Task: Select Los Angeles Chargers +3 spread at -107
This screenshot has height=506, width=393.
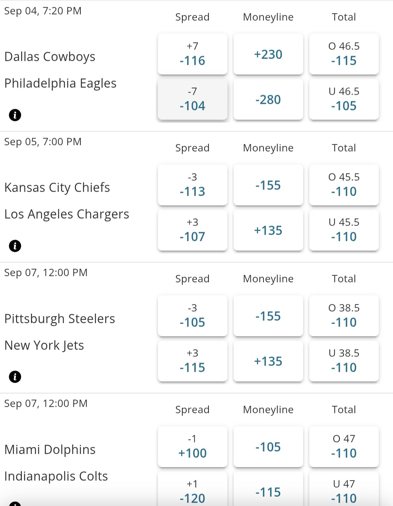Action: (192, 230)
